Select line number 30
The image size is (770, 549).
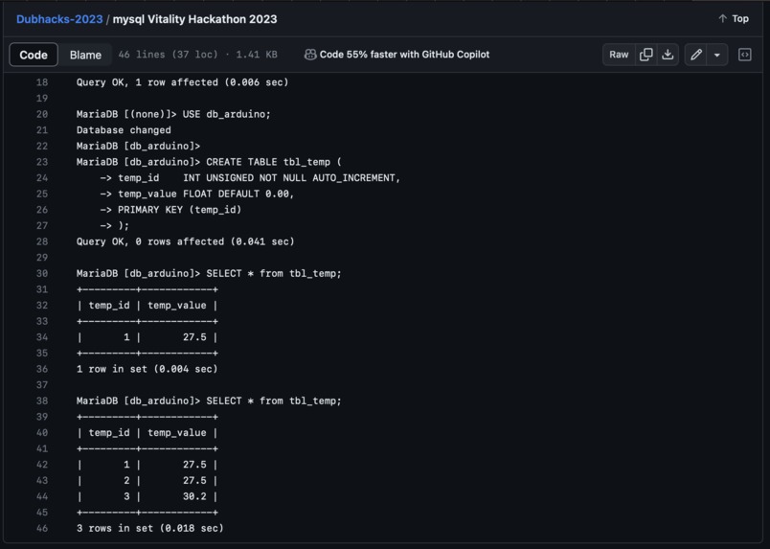click(42, 273)
